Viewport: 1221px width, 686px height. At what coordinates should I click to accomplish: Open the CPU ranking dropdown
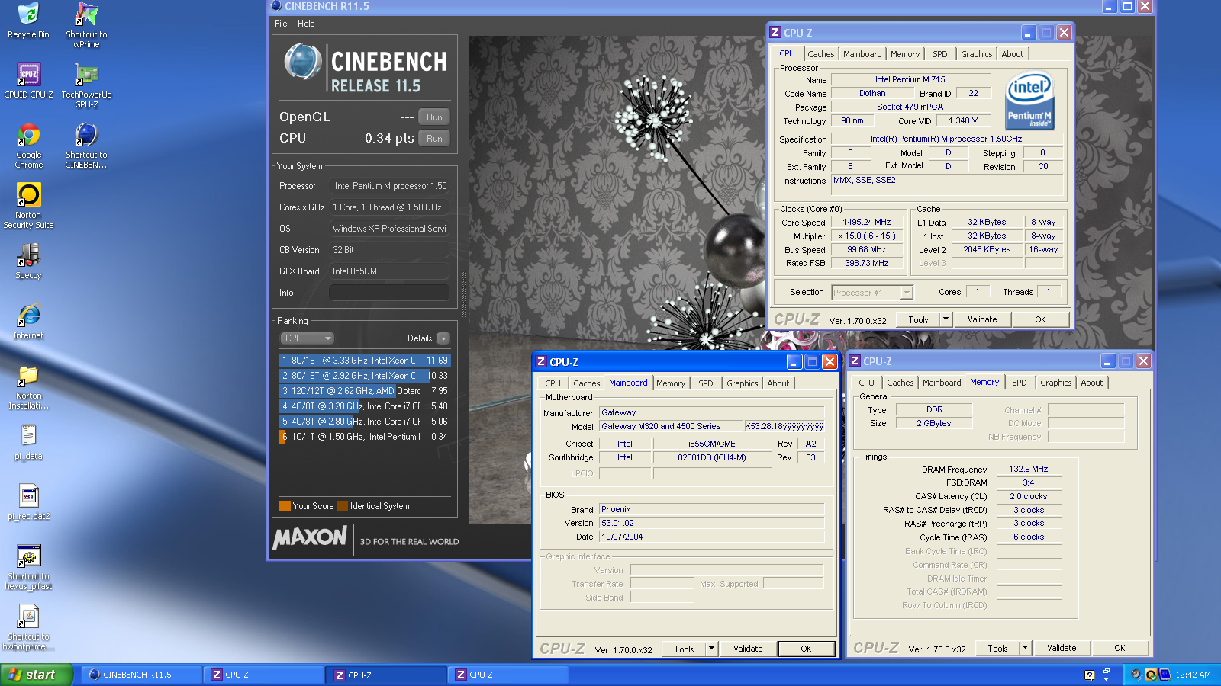308,338
